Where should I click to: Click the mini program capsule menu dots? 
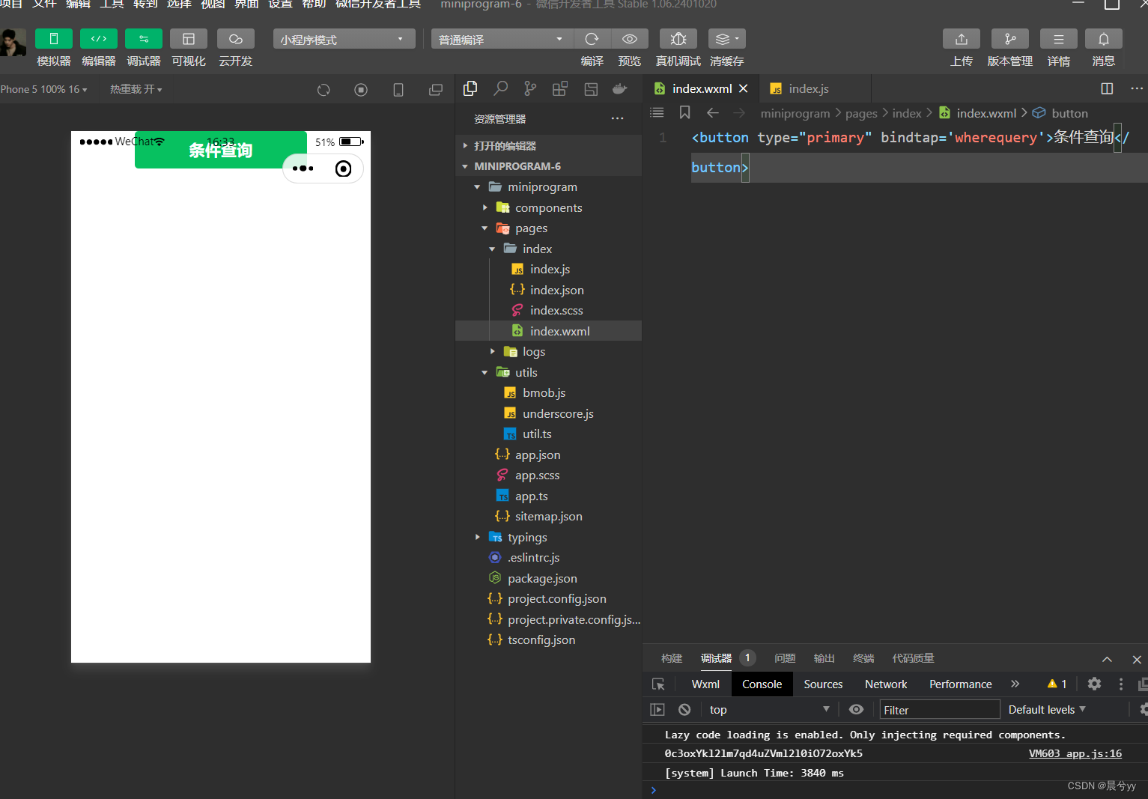pyautogui.click(x=303, y=168)
